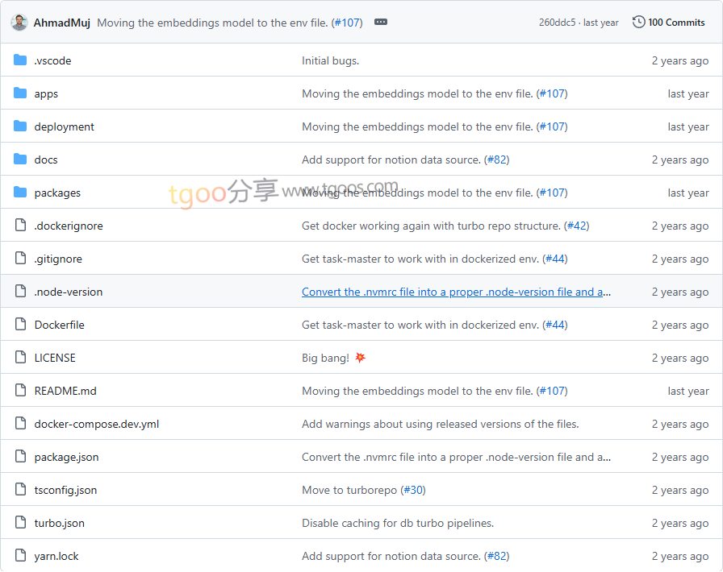Click commit hash 260ddc5
723x572 pixels.
[557, 23]
